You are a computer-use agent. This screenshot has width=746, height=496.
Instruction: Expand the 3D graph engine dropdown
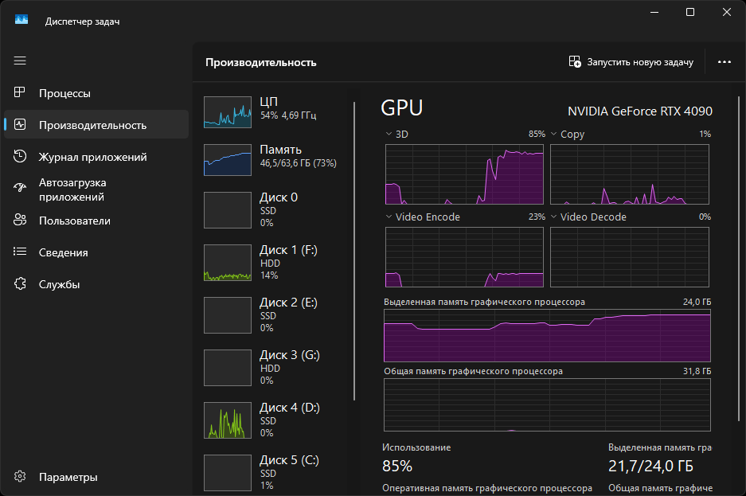(389, 135)
